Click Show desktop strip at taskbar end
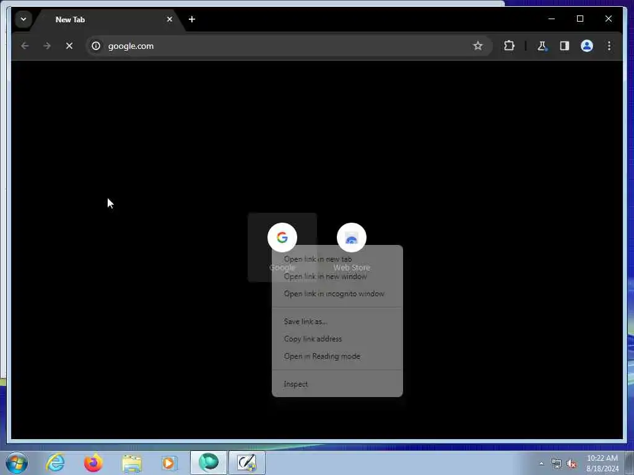Image resolution: width=634 pixels, height=475 pixels. coord(630,463)
